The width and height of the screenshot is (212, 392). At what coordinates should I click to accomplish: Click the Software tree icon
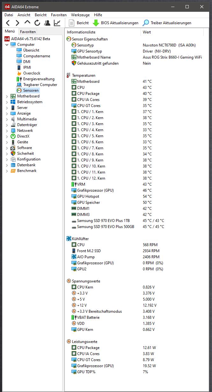tap(13, 148)
